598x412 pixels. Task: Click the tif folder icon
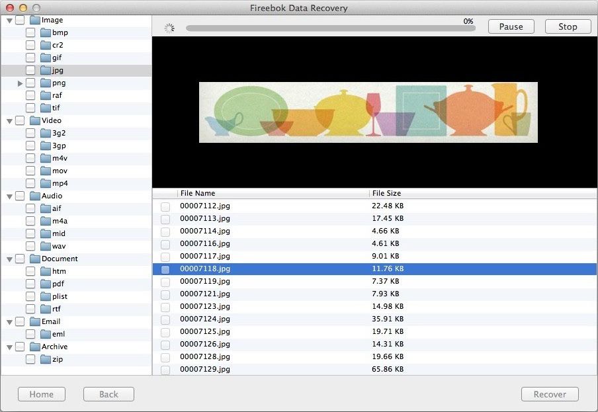(x=46, y=108)
